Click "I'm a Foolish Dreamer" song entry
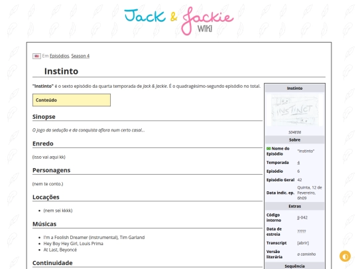Image resolution: width=358 pixels, height=269 pixels. coord(94,237)
